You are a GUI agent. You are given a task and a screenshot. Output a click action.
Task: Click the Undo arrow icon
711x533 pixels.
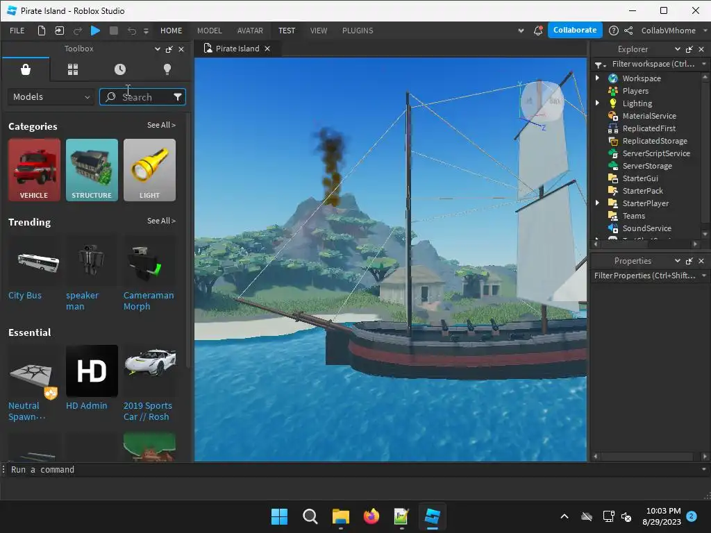click(131, 31)
